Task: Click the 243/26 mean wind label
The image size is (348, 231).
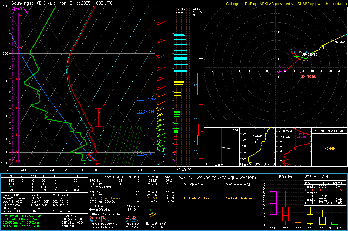Action: tap(303, 60)
